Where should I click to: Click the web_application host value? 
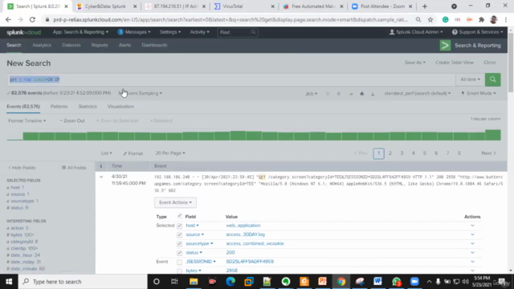coord(243,226)
